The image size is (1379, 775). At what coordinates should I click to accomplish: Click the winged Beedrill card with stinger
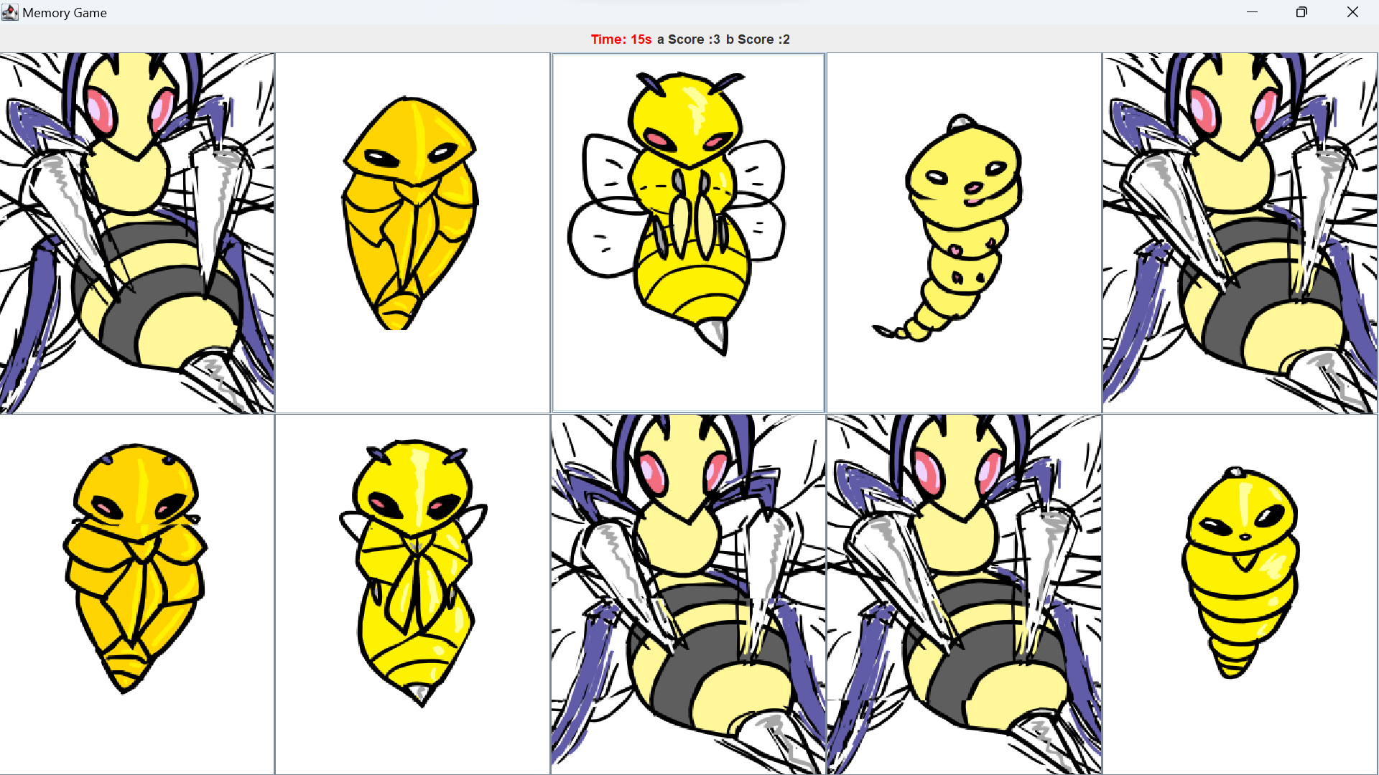688,232
